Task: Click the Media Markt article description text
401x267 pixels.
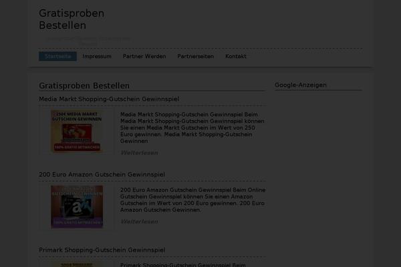Action: [192, 127]
